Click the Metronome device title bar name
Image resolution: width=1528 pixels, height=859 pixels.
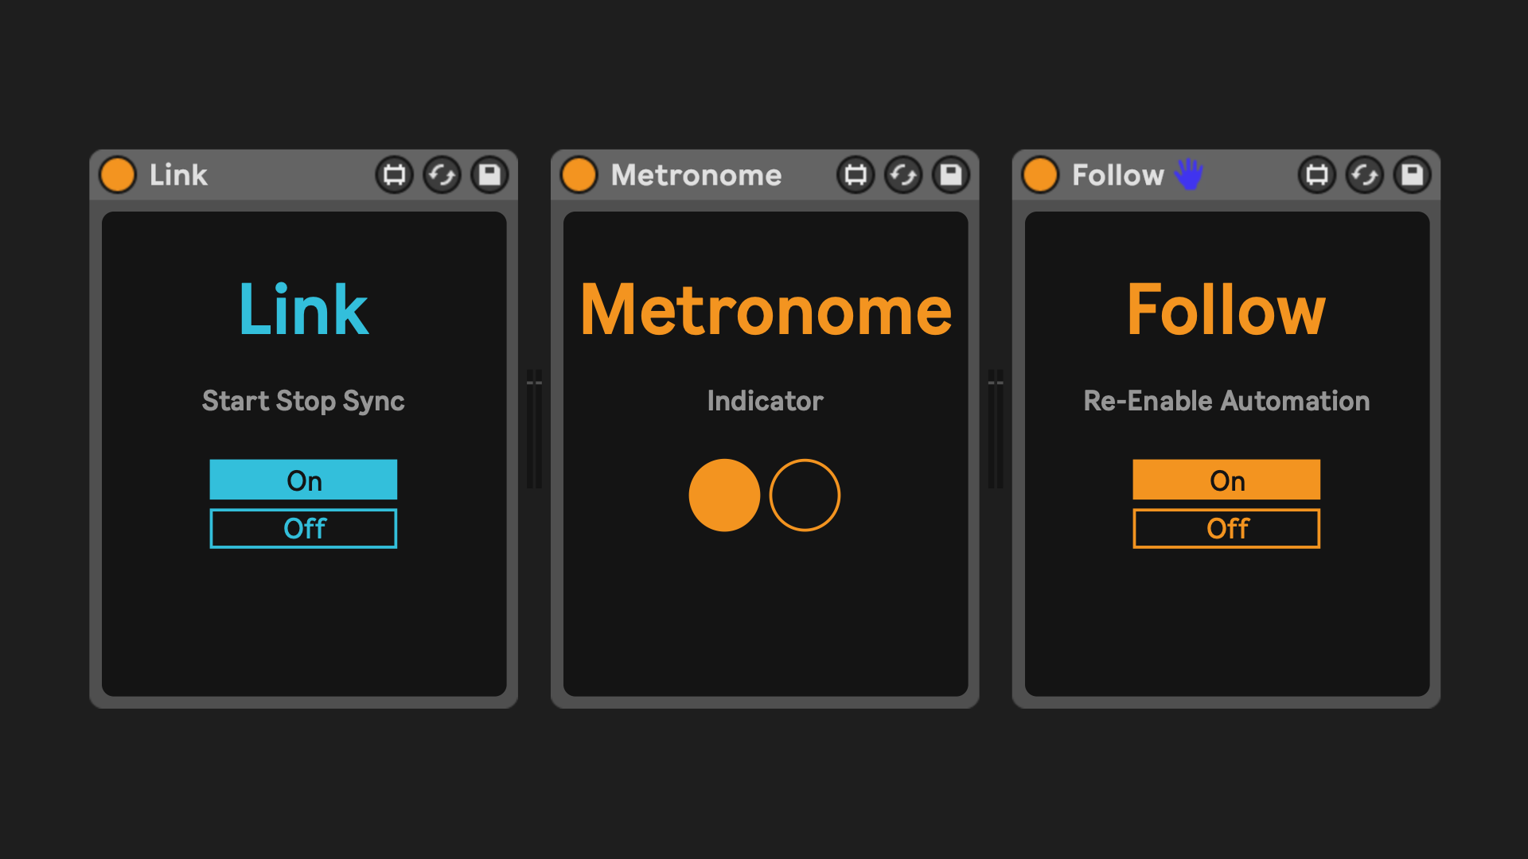696,175
